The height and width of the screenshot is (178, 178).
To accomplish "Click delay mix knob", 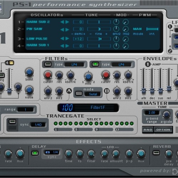I will [x=141, y=153].
